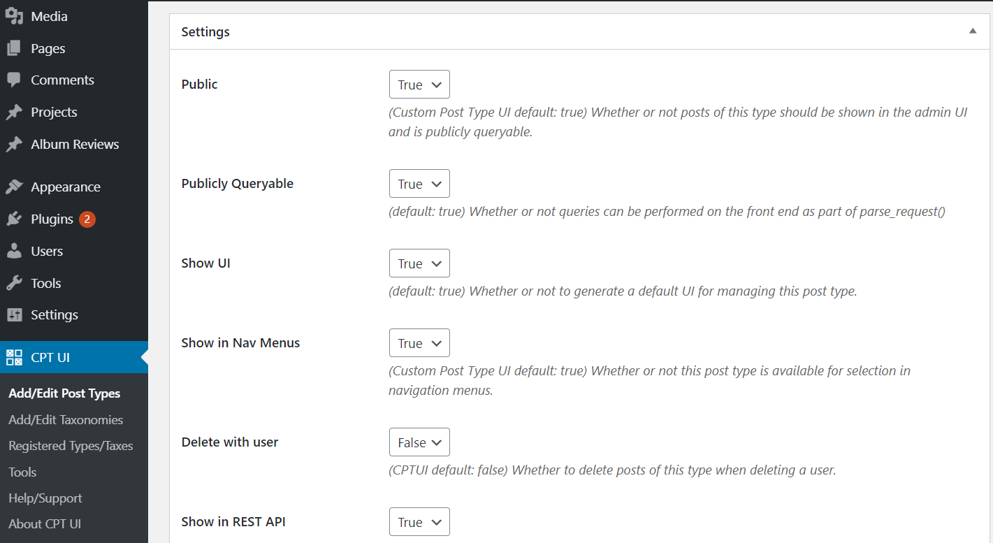Open the Show in REST API dropdown

(419, 521)
